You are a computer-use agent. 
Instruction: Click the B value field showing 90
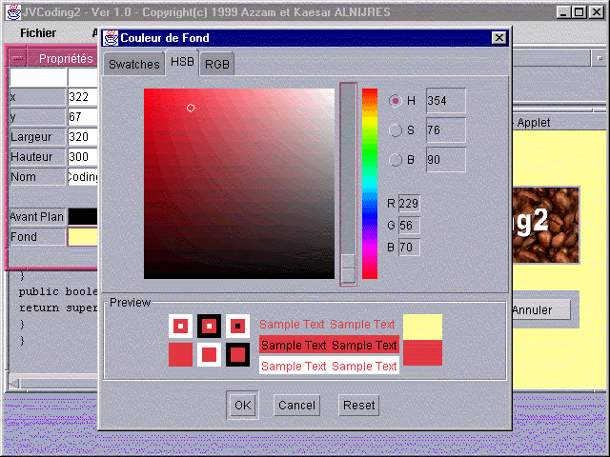click(x=446, y=160)
